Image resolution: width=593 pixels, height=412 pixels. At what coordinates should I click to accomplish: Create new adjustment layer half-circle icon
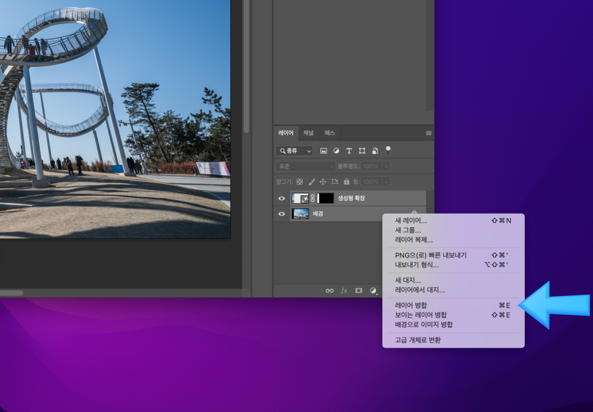coord(373,290)
